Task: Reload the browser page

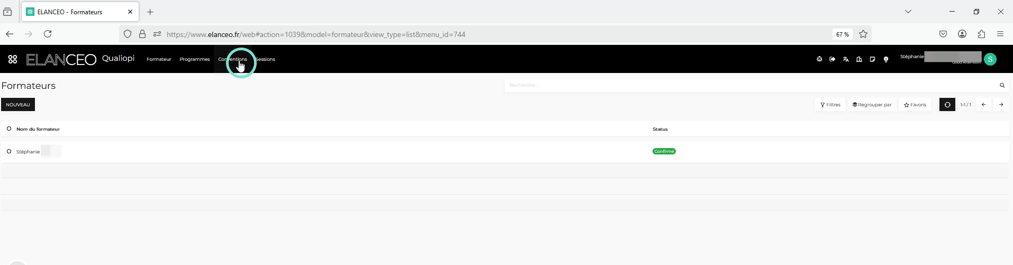Action: (48, 34)
